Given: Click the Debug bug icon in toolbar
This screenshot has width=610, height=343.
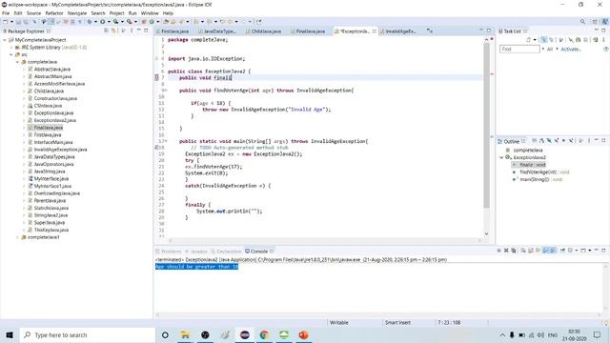Looking at the screenshot, I should pos(89,22).
